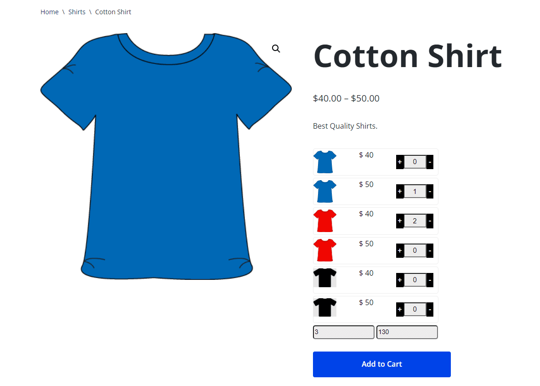The width and height of the screenshot is (540, 386).
Task: Click quantity field of black $50 shirt
Action: [415, 310]
